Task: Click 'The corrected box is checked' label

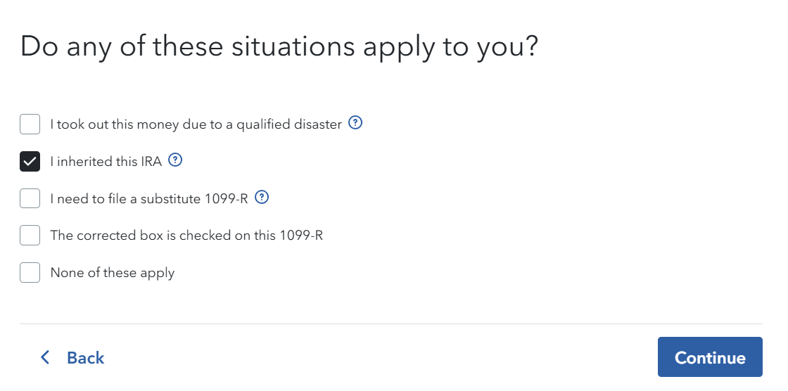Action: coord(186,235)
